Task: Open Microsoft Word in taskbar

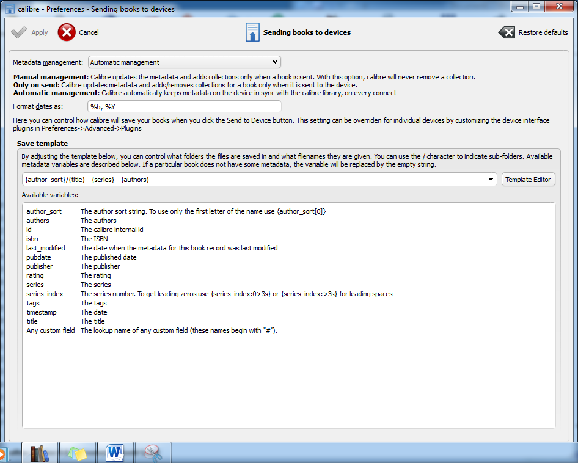Action: pyautogui.click(x=115, y=453)
